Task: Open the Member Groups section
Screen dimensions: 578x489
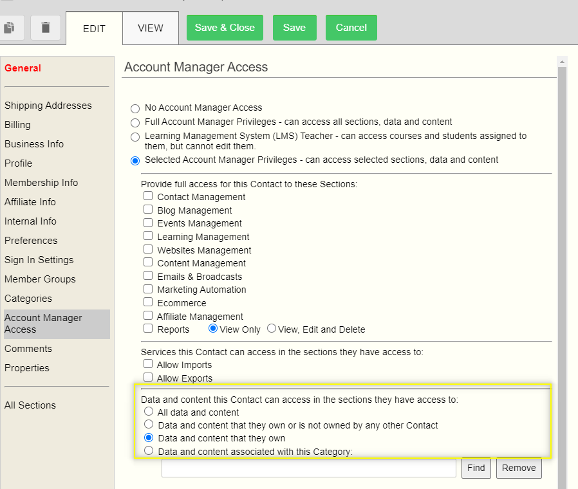Action: (40, 279)
